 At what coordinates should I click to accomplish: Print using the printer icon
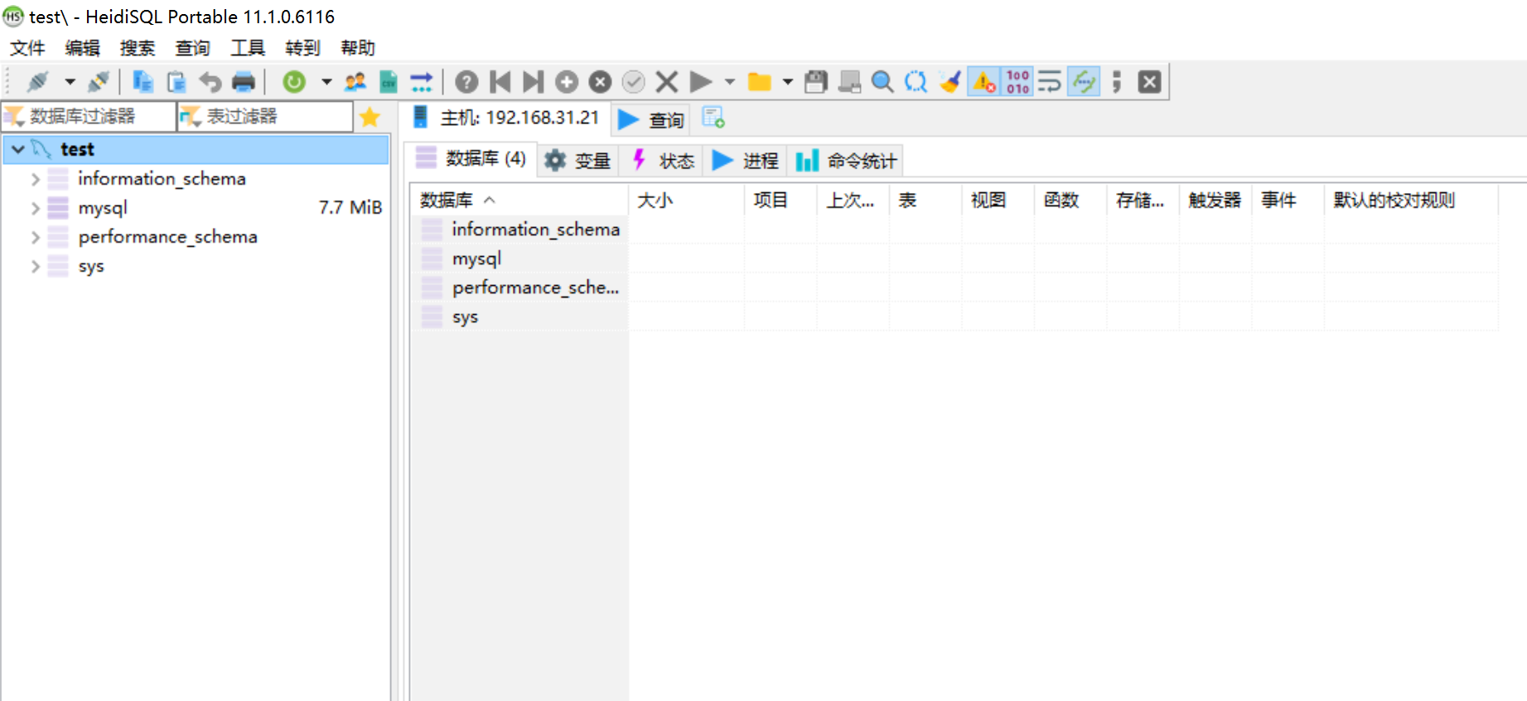point(244,81)
